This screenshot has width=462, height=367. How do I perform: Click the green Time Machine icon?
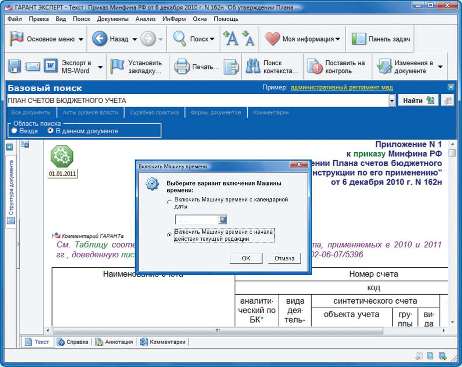(x=62, y=157)
